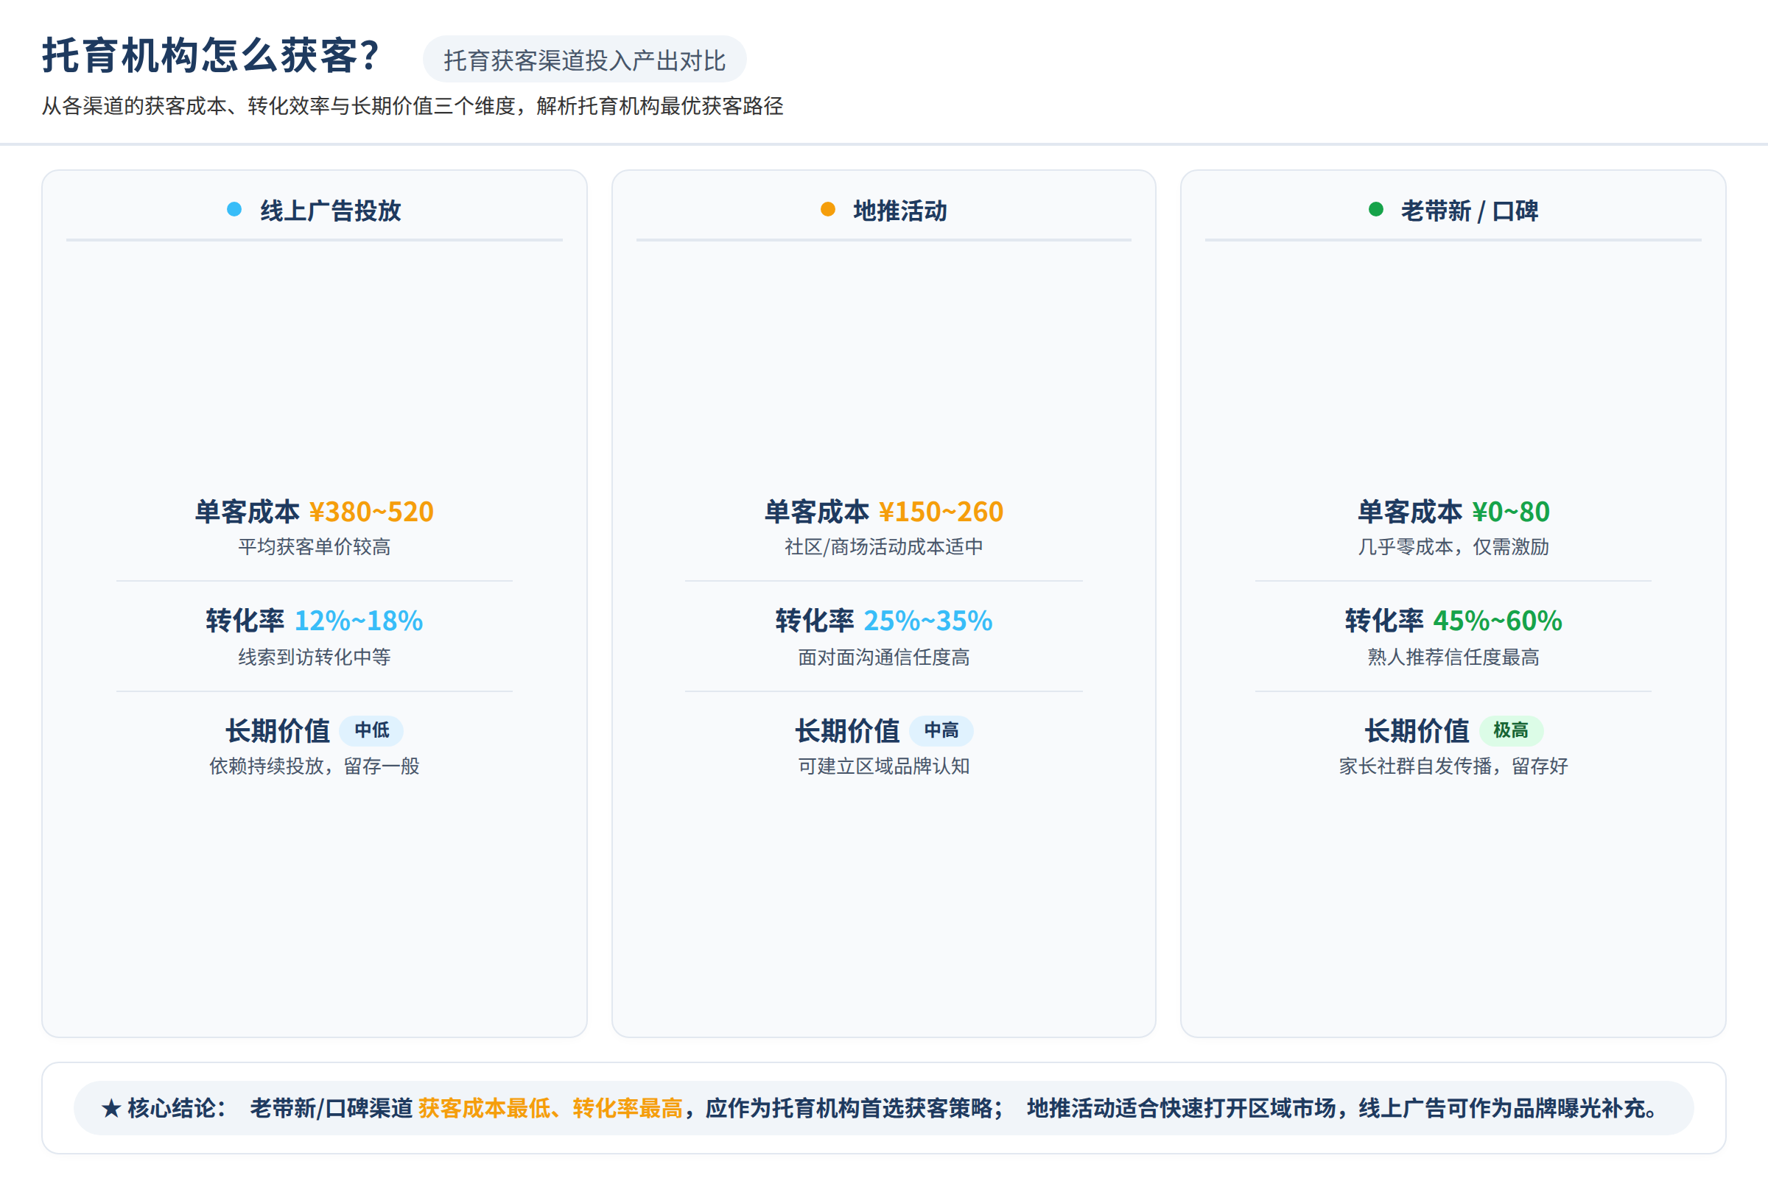Click the main title 托育机构怎么获客?
Screen dimensions: 1768x1178
[x=211, y=56]
